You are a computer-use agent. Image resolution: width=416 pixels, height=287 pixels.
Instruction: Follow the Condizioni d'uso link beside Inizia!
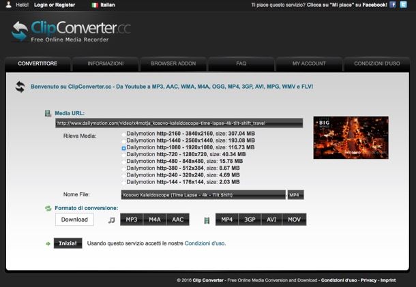(x=205, y=243)
